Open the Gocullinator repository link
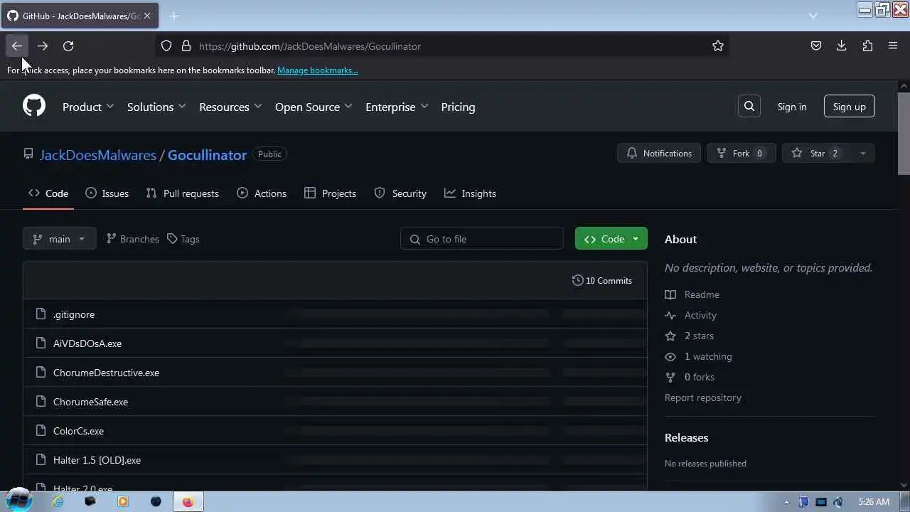This screenshot has width=910, height=512. pos(207,155)
